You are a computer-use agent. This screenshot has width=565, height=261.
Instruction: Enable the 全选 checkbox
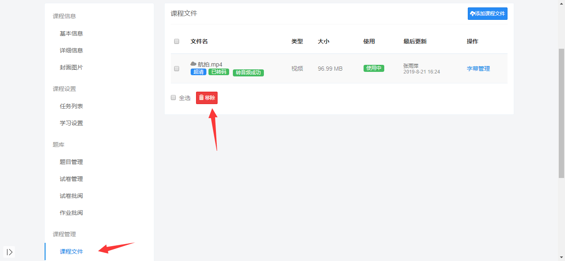[x=173, y=98]
